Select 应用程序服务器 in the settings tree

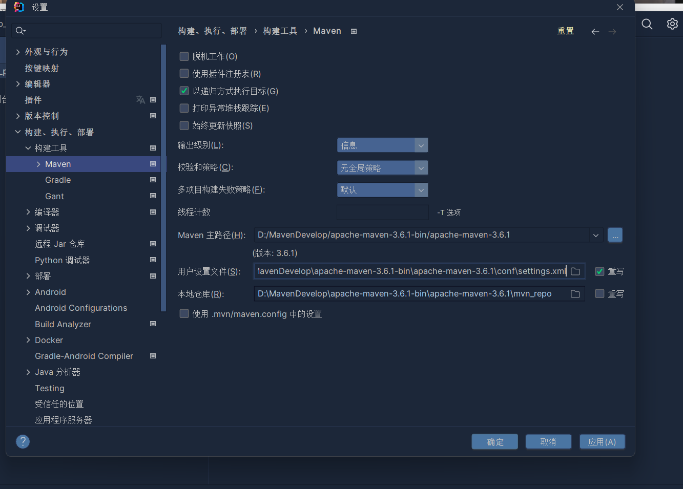(x=64, y=420)
